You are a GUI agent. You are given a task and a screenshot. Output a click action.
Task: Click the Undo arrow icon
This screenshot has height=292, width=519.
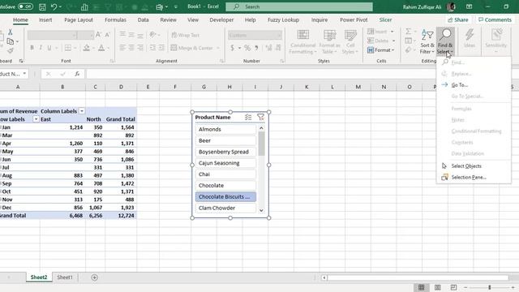click(x=54, y=6)
